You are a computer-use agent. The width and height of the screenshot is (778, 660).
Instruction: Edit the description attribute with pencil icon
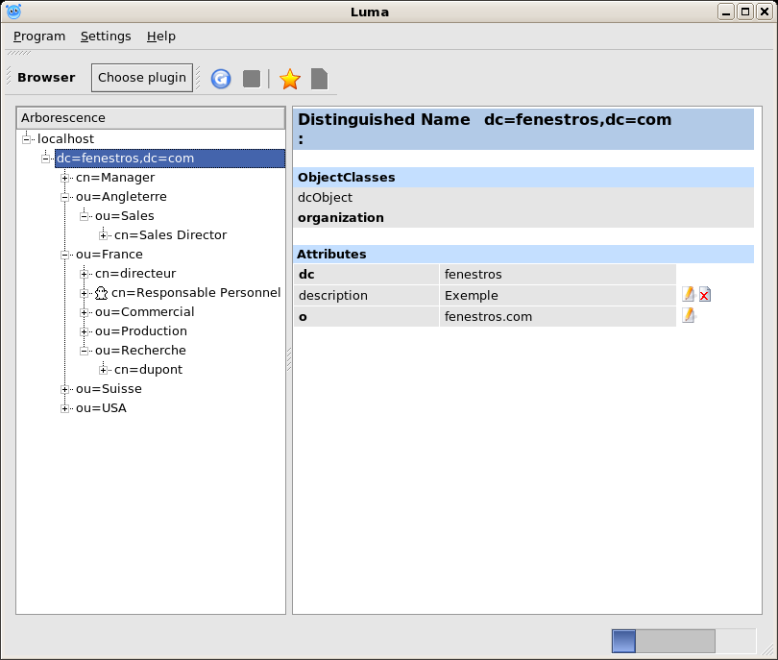tap(688, 295)
